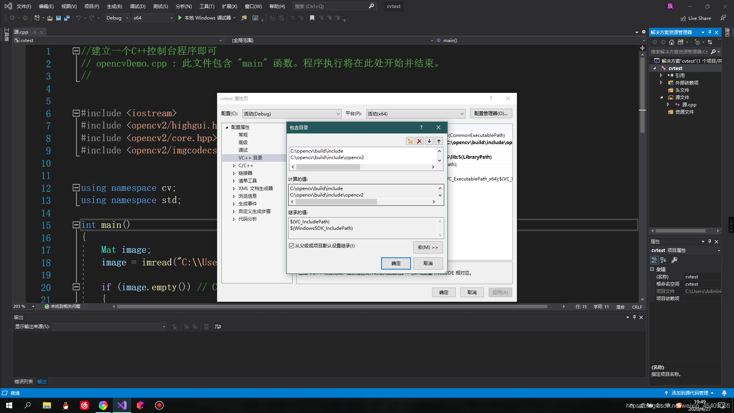The image size is (734, 413).
Task: Open the 配置 活动(Debug) dropdown in property pages
Action: tap(292, 114)
